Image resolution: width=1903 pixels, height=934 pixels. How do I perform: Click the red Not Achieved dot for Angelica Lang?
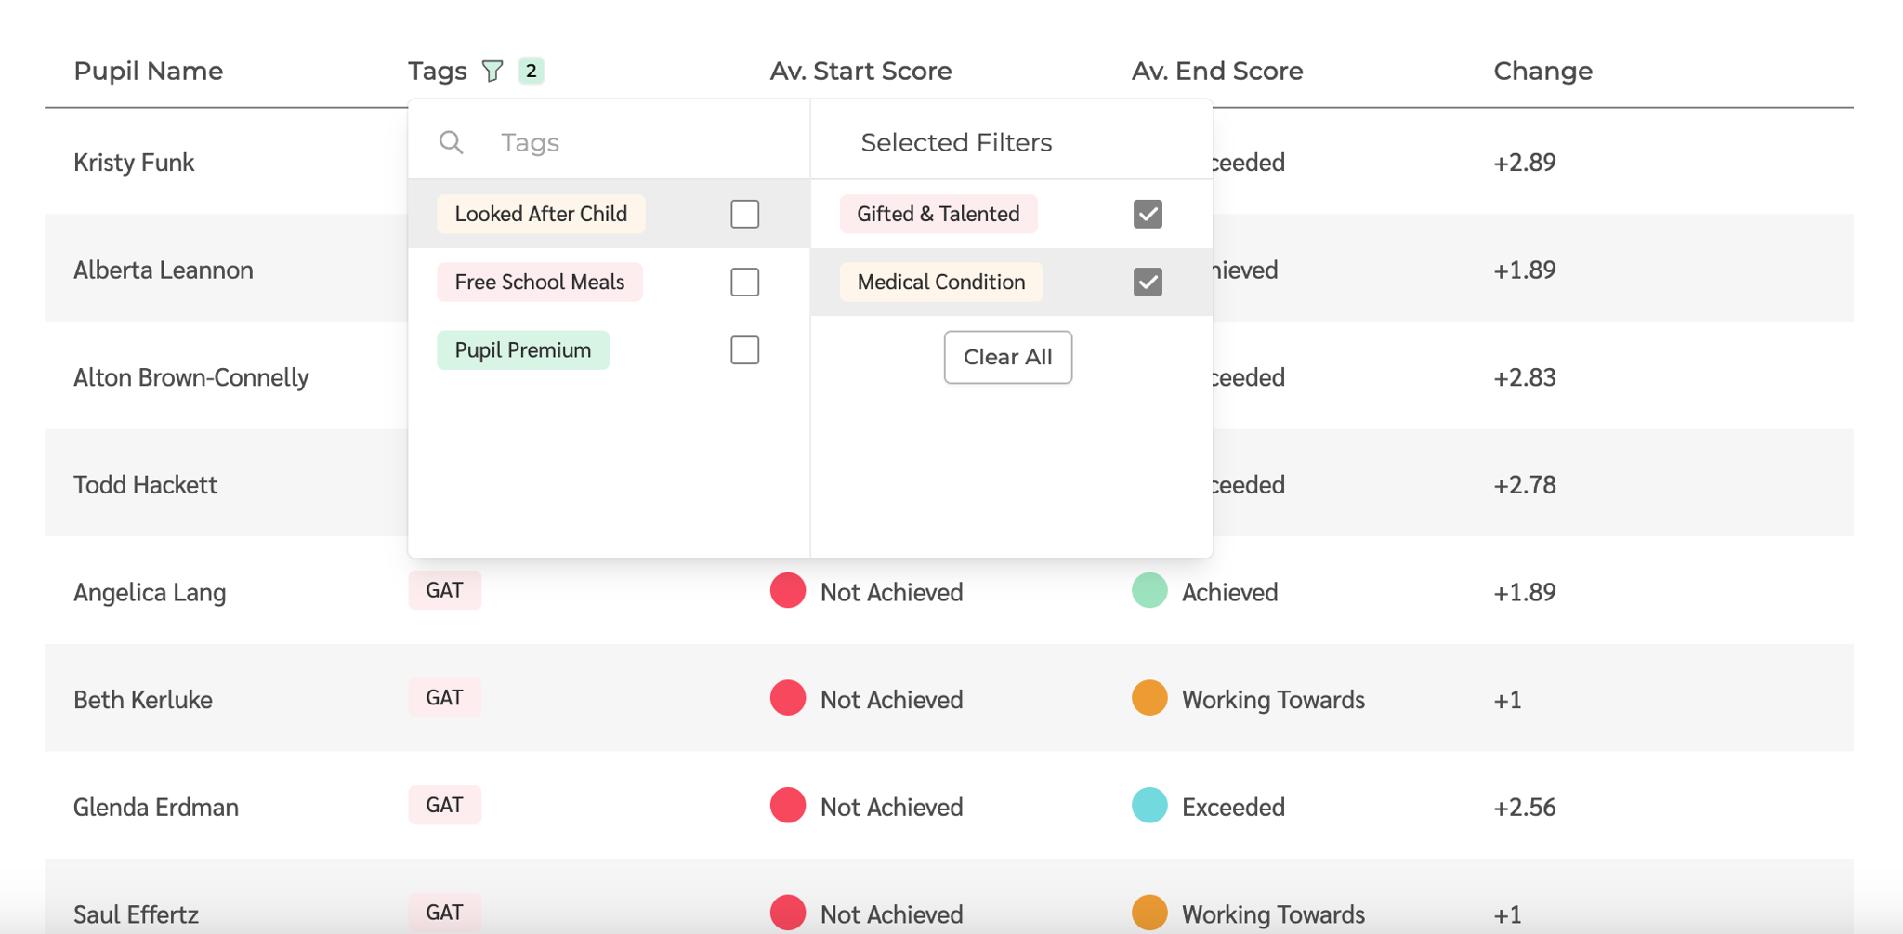(x=787, y=590)
